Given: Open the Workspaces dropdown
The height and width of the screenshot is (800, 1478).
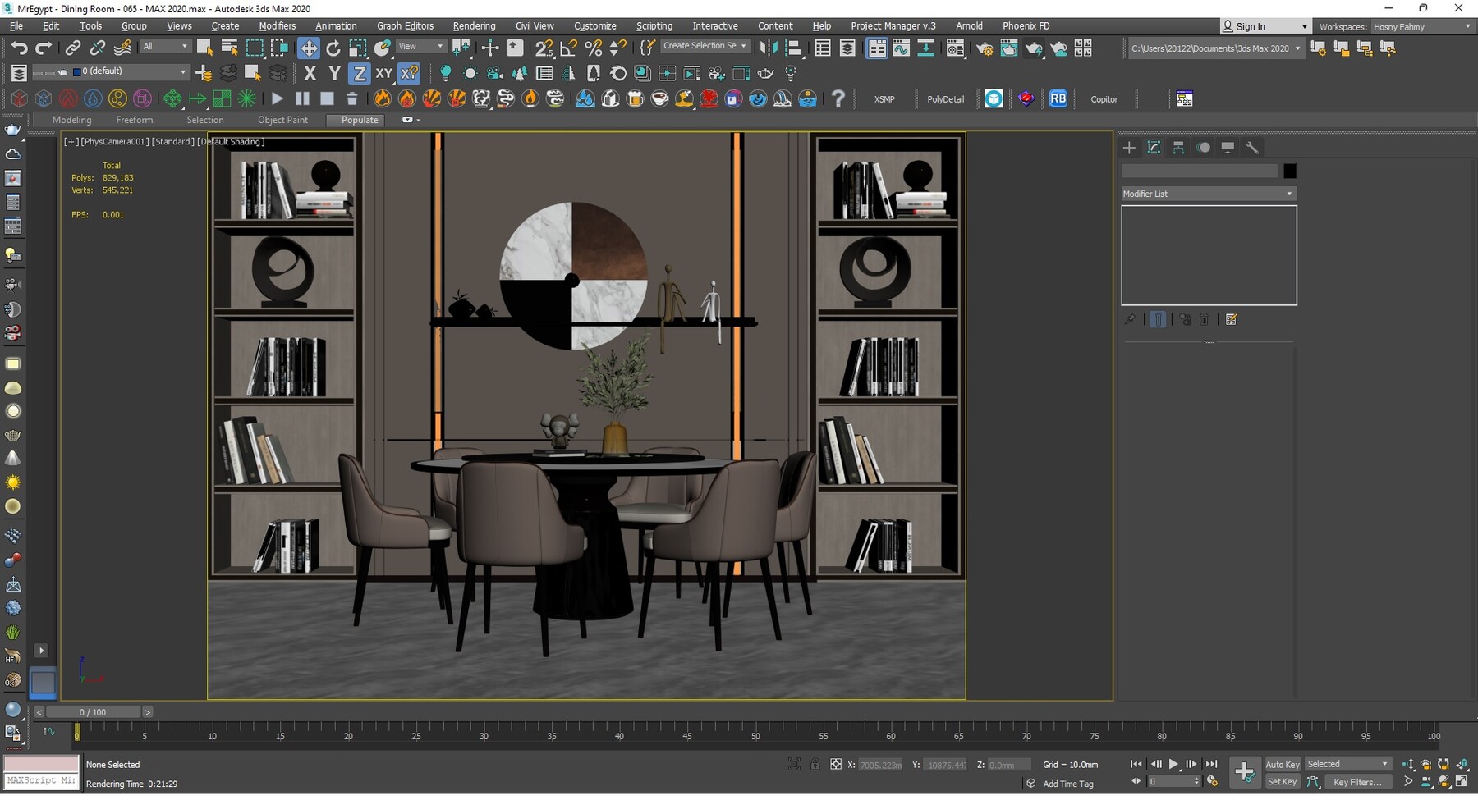Looking at the screenshot, I should (x=1422, y=26).
